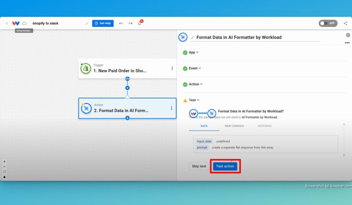Click the Workload icon in test preview
352x205 pixels.
point(193,113)
